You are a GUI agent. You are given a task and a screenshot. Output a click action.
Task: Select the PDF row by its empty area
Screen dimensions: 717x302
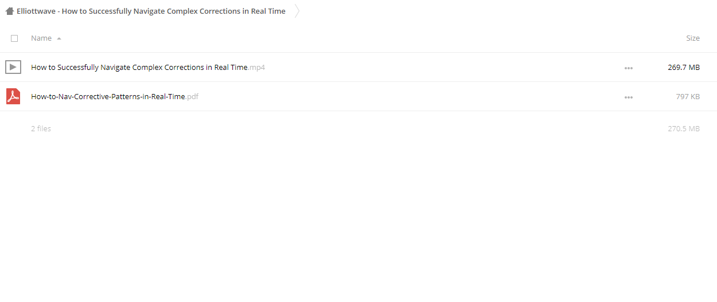tap(402, 97)
